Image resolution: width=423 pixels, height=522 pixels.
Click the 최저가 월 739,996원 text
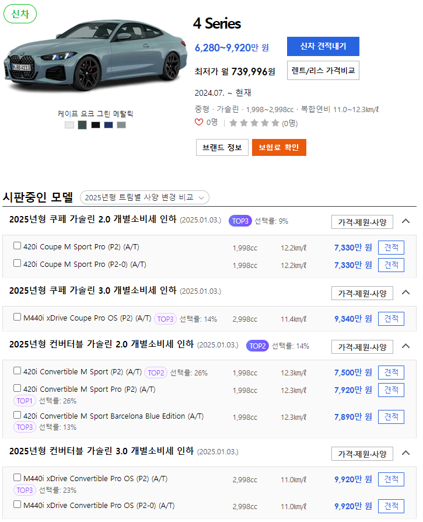coord(235,72)
